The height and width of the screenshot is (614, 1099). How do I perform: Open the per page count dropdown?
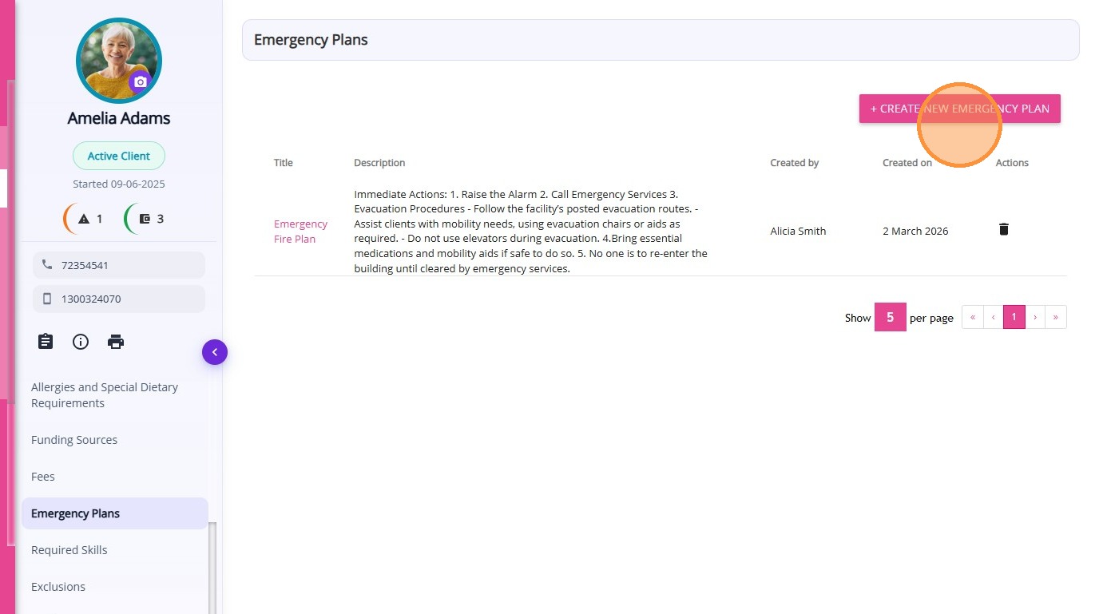coord(890,317)
